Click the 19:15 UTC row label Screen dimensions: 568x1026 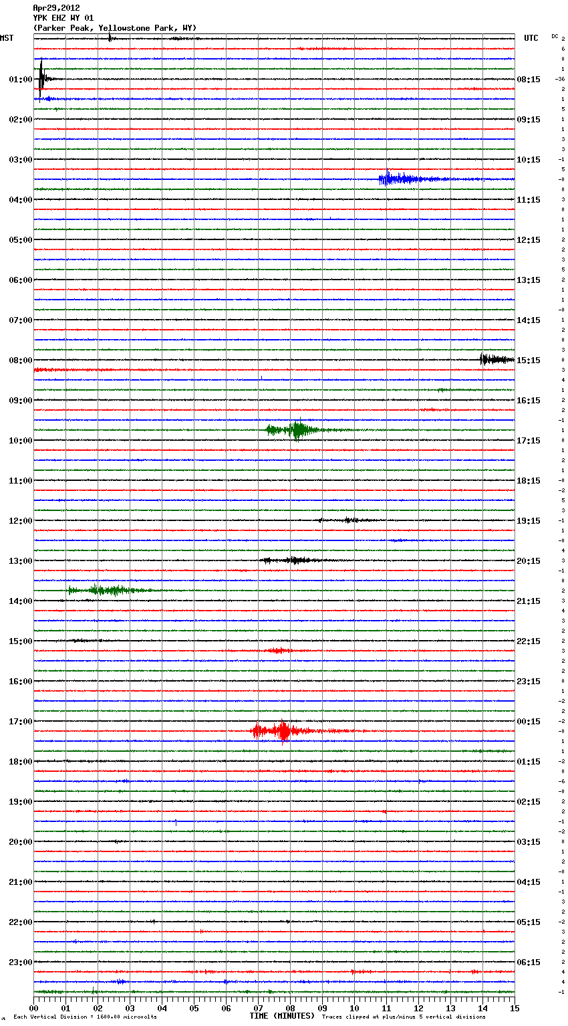(x=529, y=521)
